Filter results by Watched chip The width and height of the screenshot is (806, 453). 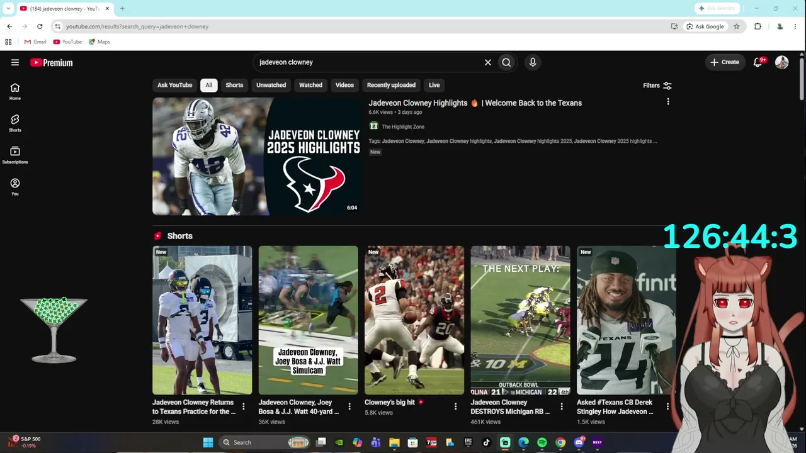coord(310,85)
